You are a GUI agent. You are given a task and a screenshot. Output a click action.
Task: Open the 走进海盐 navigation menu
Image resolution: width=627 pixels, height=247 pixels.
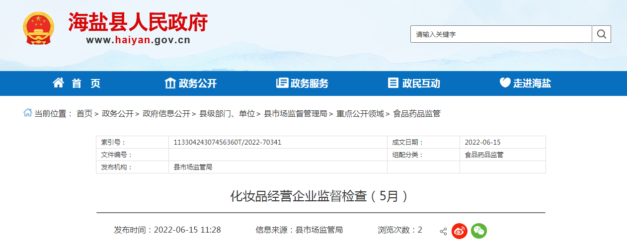point(532,83)
